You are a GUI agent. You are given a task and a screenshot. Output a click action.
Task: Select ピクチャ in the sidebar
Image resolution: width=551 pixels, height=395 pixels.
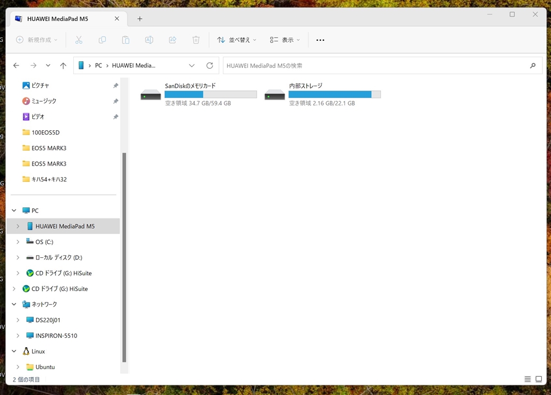tap(40, 86)
